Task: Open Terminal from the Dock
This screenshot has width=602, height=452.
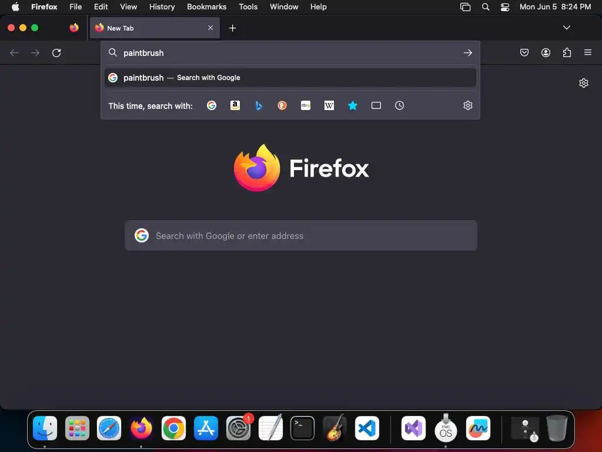Action: point(303,428)
